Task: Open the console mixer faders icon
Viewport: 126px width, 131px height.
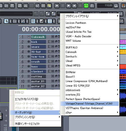Action: [37, 6]
